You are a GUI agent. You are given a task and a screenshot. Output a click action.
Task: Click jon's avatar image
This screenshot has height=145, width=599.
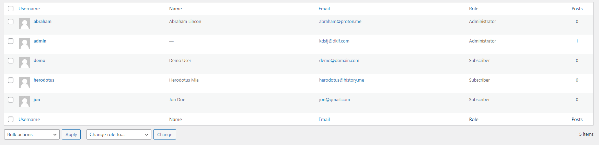pos(25,102)
